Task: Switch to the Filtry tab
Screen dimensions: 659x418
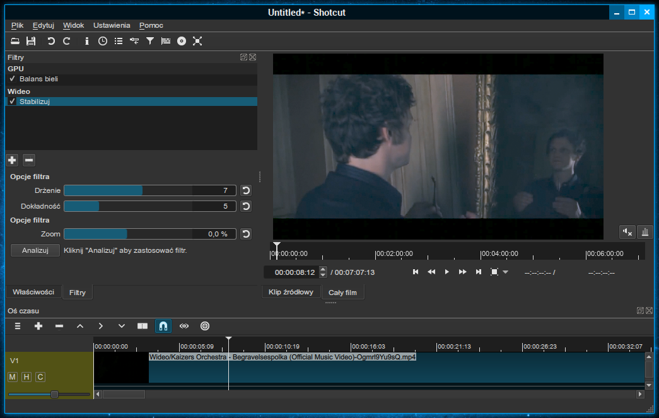Action: 78,293
